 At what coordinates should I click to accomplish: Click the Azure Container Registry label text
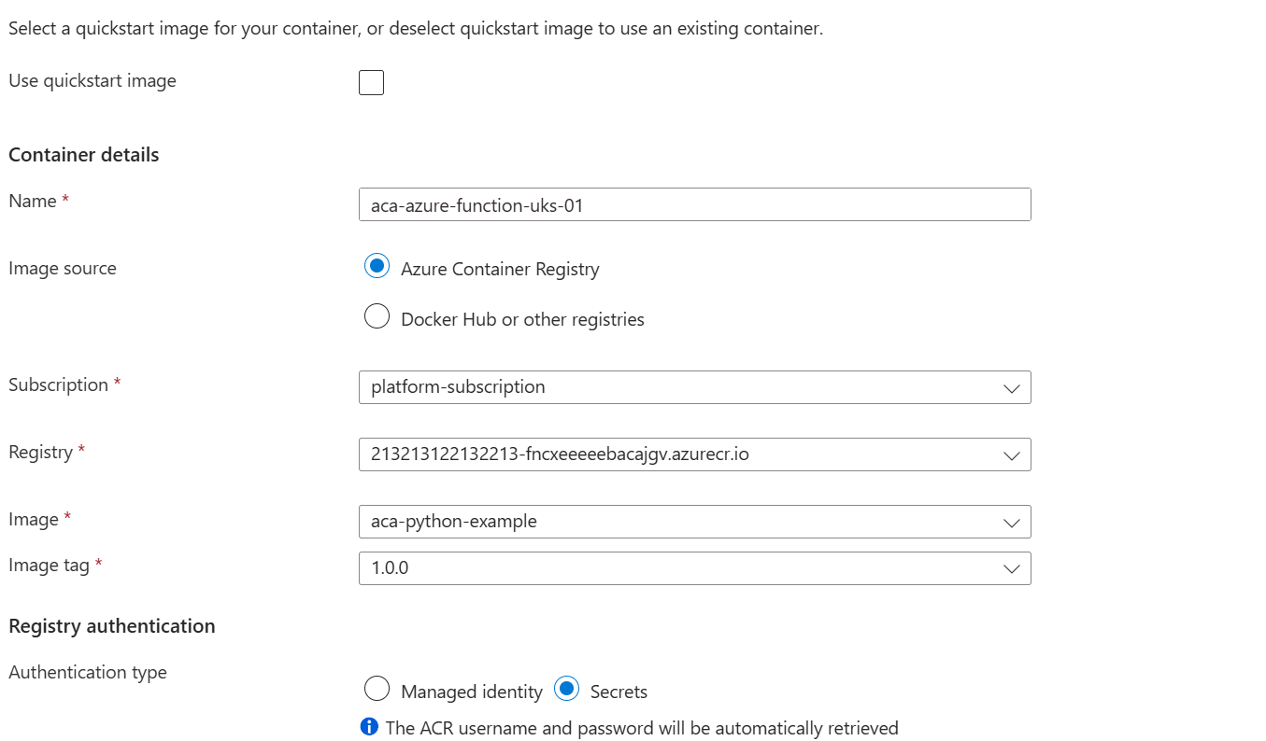[500, 270]
